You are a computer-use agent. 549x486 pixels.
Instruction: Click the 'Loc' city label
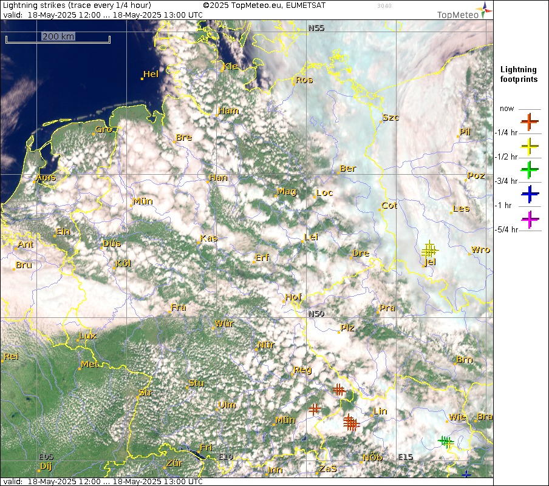pos(324,192)
